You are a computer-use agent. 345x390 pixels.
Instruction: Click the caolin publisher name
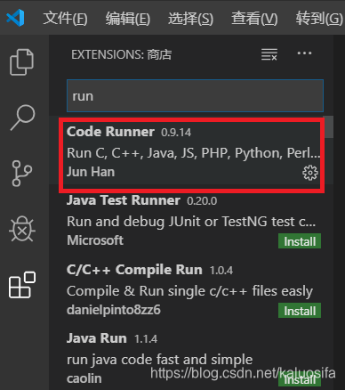click(x=84, y=378)
